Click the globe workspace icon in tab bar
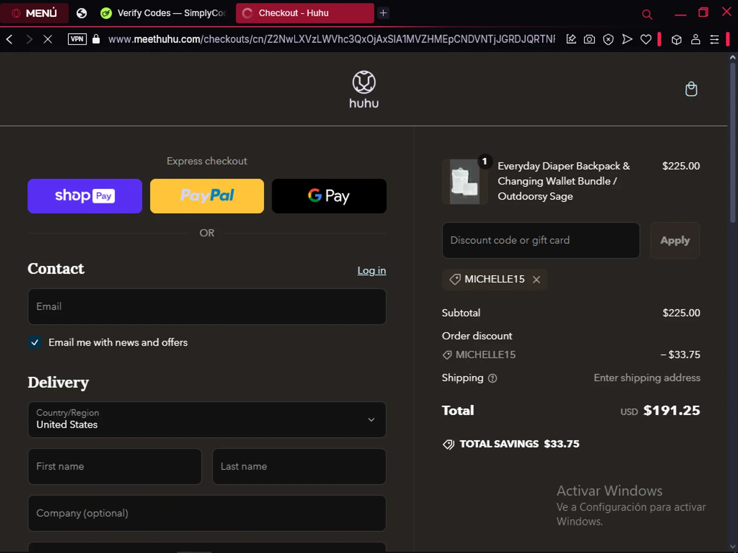 click(x=82, y=13)
